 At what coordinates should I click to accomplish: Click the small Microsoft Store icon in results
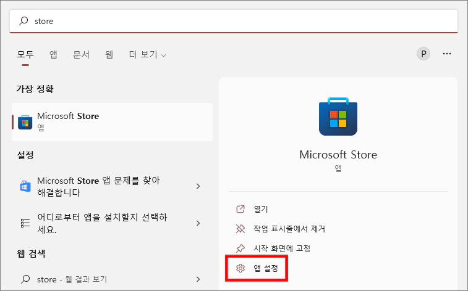pyautogui.click(x=25, y=122)
